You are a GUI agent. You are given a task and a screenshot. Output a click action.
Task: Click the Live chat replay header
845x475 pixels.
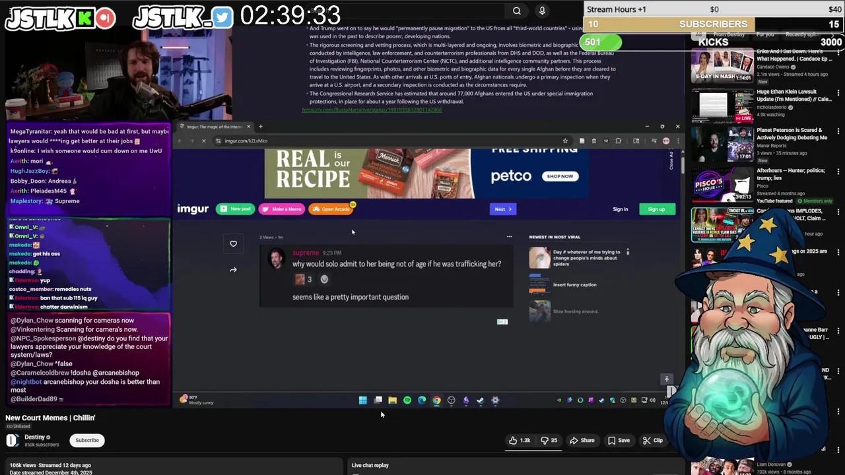[x=370, y=465]
